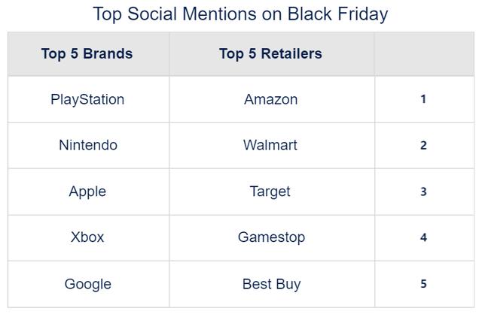The image size is (482, 317).
Task: Click the Walmart retailer cell
Action: click(270, 145)
